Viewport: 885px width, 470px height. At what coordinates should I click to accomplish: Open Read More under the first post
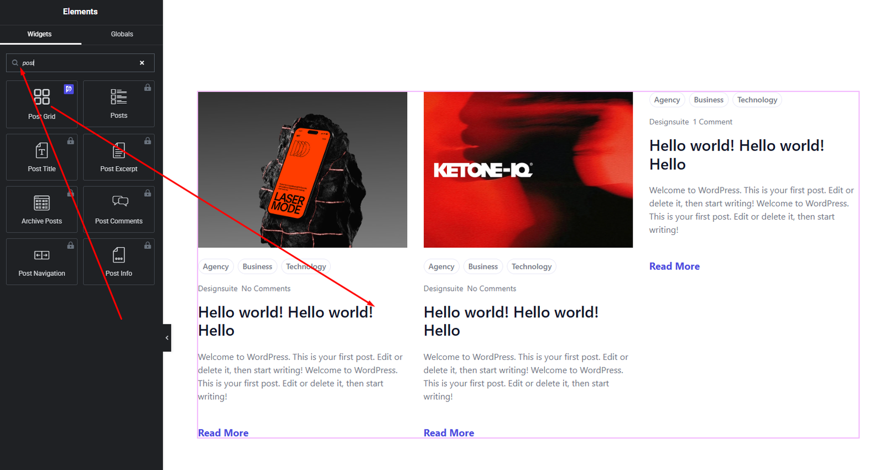tap(223, 433)
